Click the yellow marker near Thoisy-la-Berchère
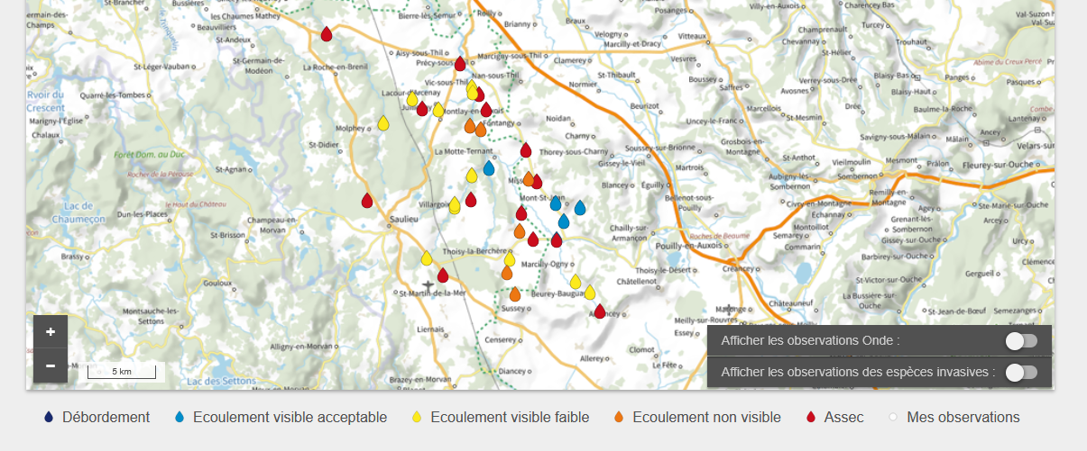This screenshot has width=1087, height=451. 427,258
